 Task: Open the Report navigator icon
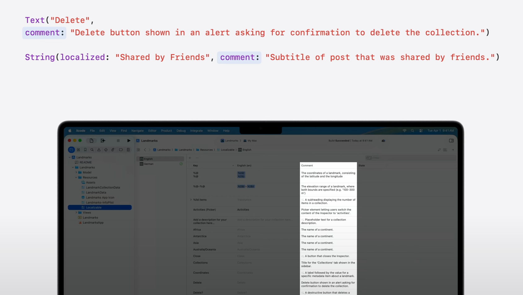(x=128, y=150)
